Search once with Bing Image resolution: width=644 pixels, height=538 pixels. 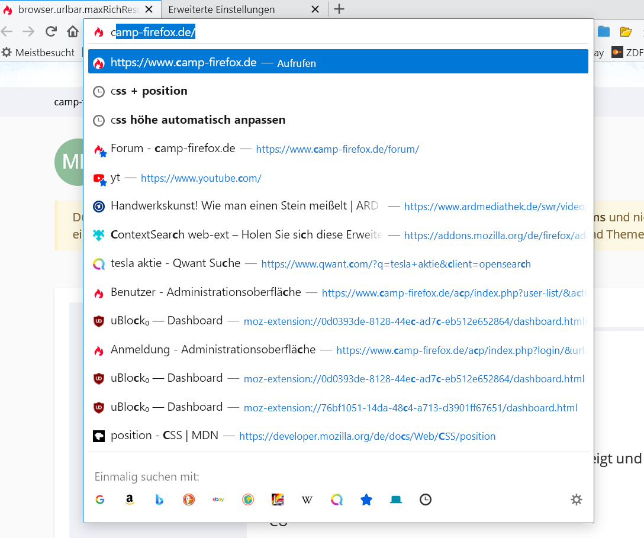coord(159,500)
